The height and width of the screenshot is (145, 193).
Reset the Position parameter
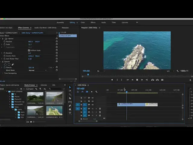pyautogui.click(x=57, y=41)
